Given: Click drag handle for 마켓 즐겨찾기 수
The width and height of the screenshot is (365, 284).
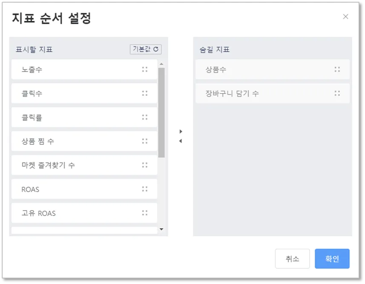Looking at the screenshot, I should pyautogui.click(x=145, y=165).
